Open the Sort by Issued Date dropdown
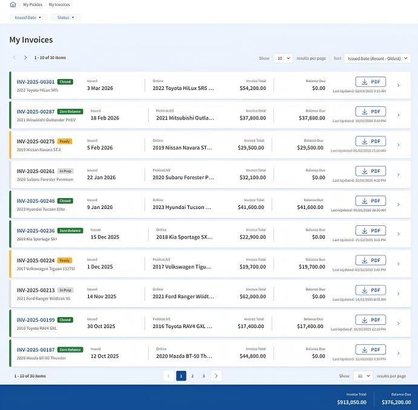 coord(377,58)
